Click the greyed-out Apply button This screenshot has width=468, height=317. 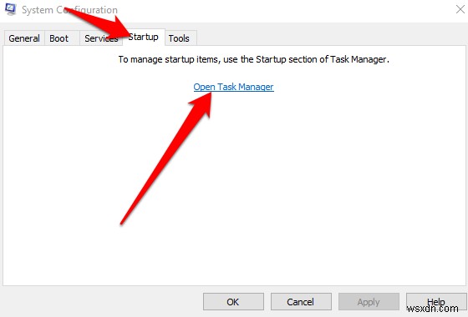tap(369, 302)
